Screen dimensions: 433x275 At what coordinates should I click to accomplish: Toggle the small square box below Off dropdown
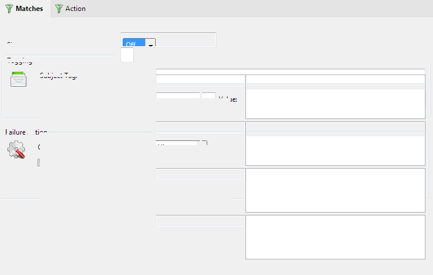[x=127, y=55]
